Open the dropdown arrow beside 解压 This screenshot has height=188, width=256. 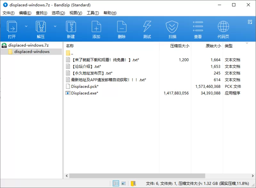55,26
